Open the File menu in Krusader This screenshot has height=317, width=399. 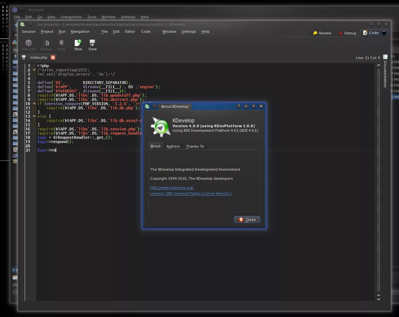pyautogui.click(x=17, y=17)
